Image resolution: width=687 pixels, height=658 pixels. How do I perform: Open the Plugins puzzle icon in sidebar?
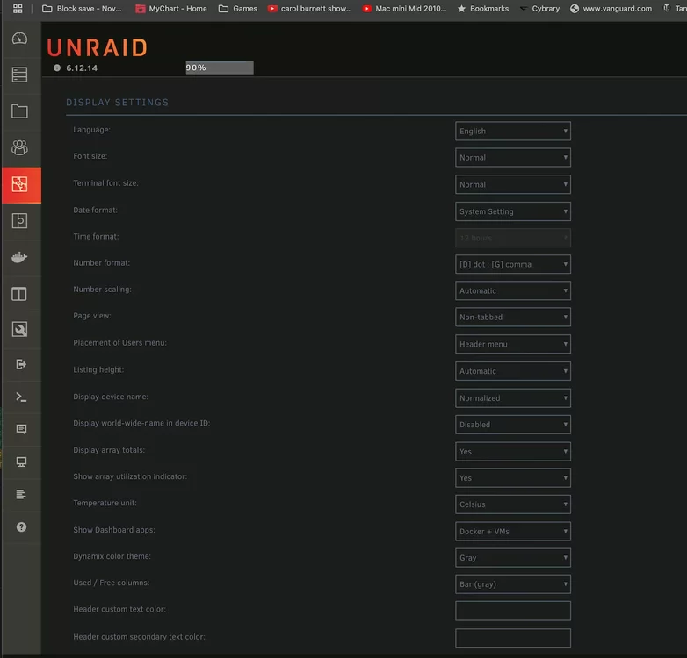point(19,221)
